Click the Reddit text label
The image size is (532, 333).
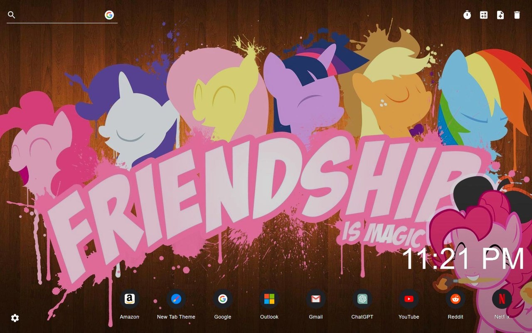point(456,317)
